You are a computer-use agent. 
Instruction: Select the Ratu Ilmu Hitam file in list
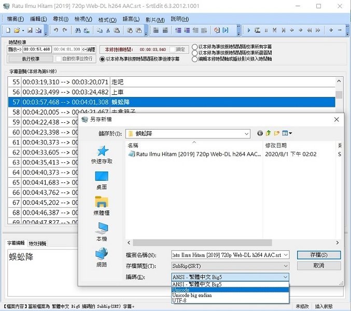[x=194, y=154]
